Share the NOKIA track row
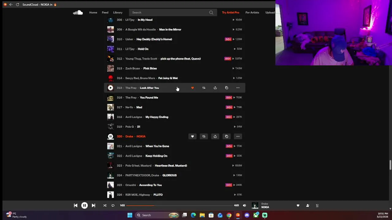392x220 pixels. coord(215,137)
